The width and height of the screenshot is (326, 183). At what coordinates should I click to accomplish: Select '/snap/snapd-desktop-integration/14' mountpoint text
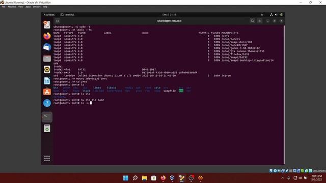click(x=248, y=60)
